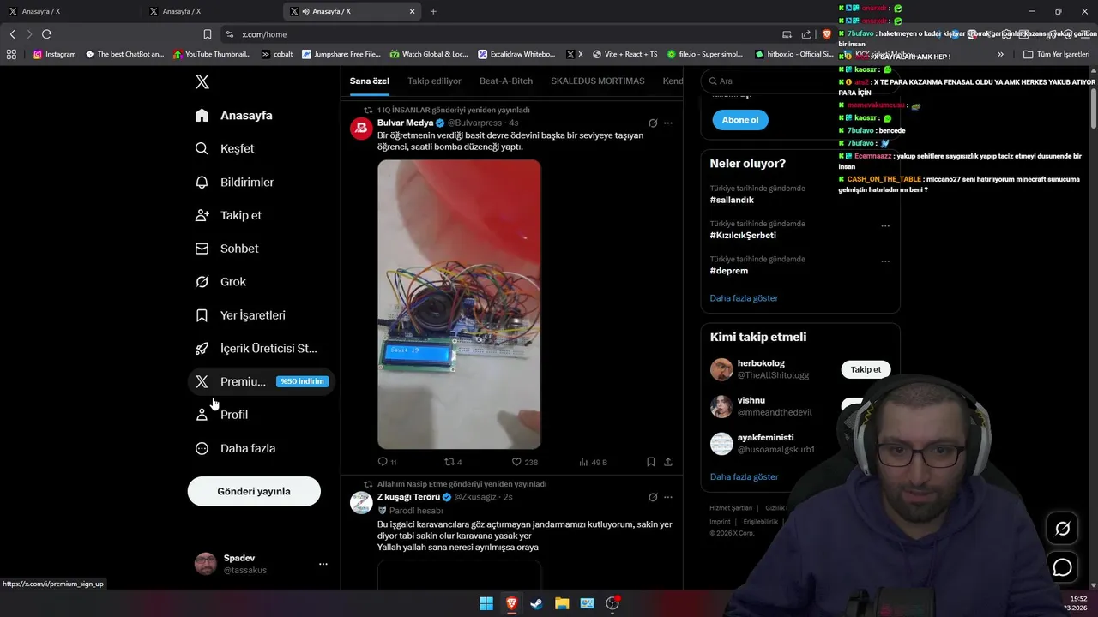This screenshot has height=617, width=1098.
Task: Open new browser tab
Action: pos(433,11)
